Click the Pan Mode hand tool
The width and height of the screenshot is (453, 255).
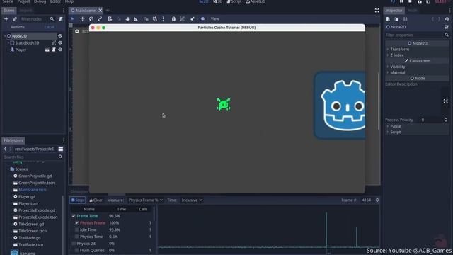tap(127, 19)
